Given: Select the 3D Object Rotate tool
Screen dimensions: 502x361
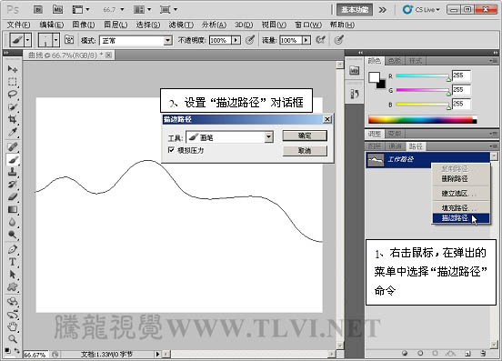Looking at the screenshot, I should click(13, 302).
